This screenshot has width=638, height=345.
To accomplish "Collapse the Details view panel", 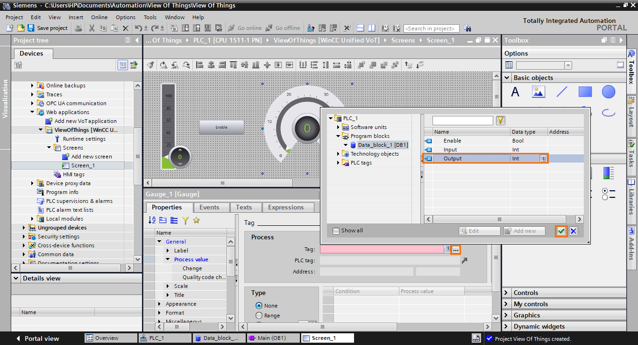I will (16, 278).
